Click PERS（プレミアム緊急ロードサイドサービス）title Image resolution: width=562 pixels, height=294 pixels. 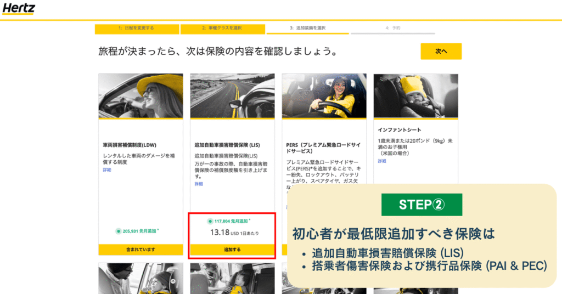click(x=323, y=148)
